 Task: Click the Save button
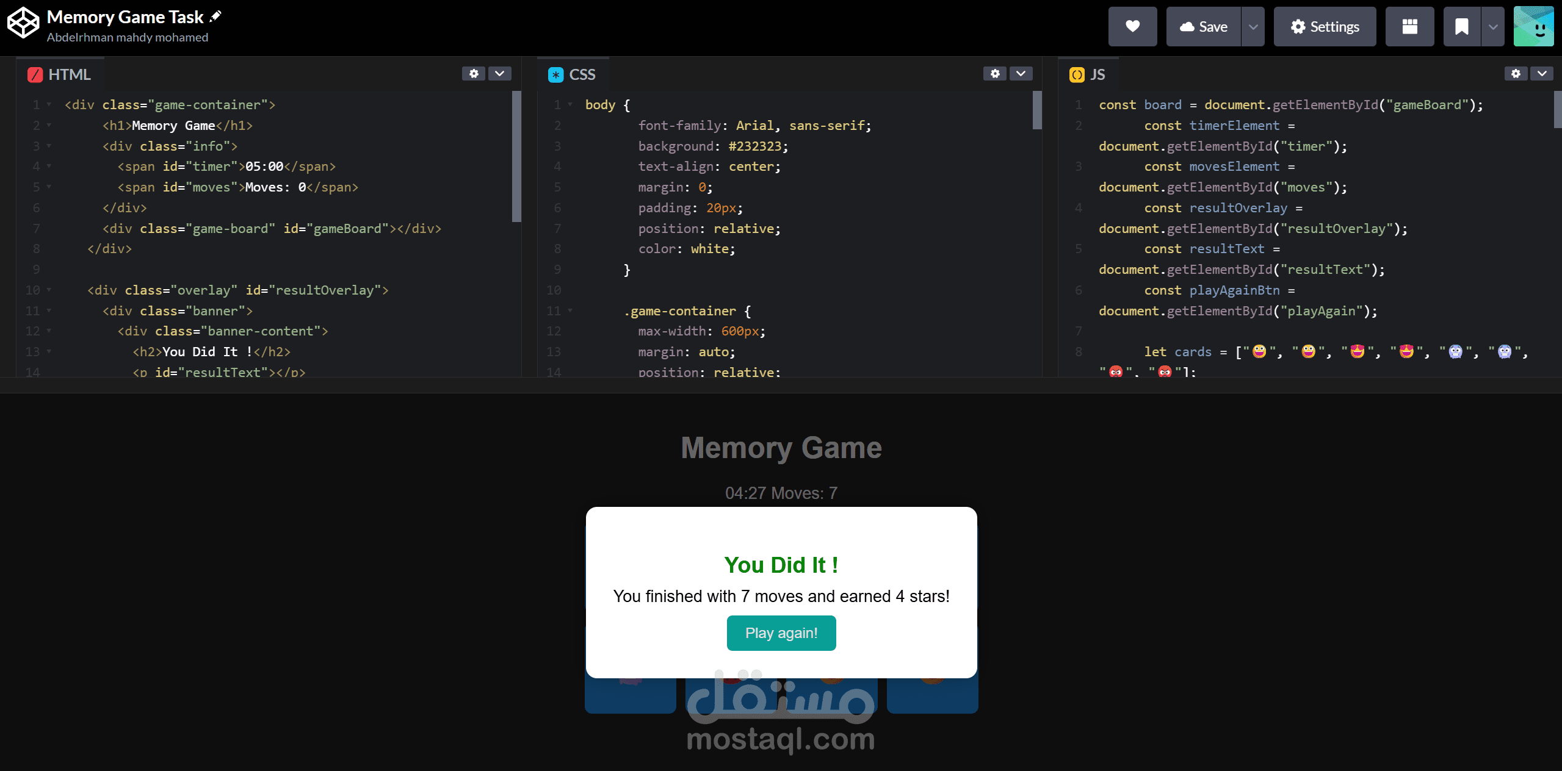point(1203,26)
